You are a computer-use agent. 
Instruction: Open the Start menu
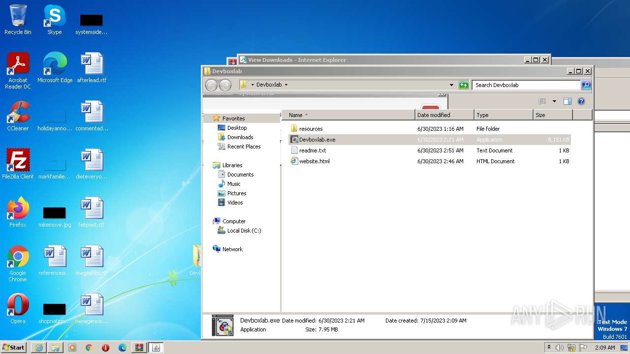coord(14,347)
